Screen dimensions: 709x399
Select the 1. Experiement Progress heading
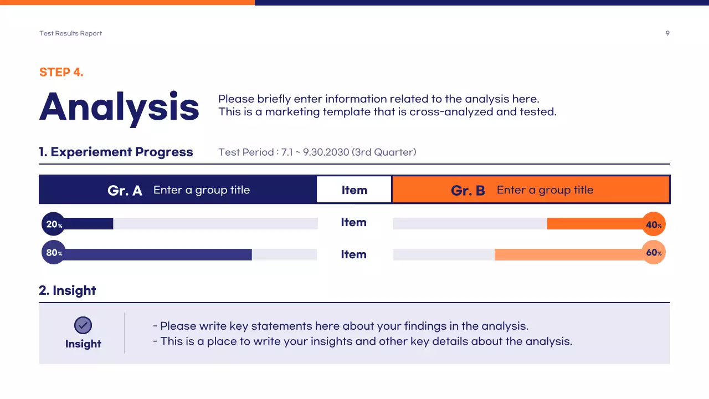pos(116,152)
